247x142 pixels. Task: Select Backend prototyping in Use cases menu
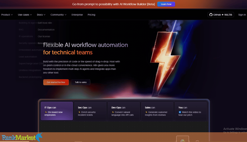click(30, 77)
